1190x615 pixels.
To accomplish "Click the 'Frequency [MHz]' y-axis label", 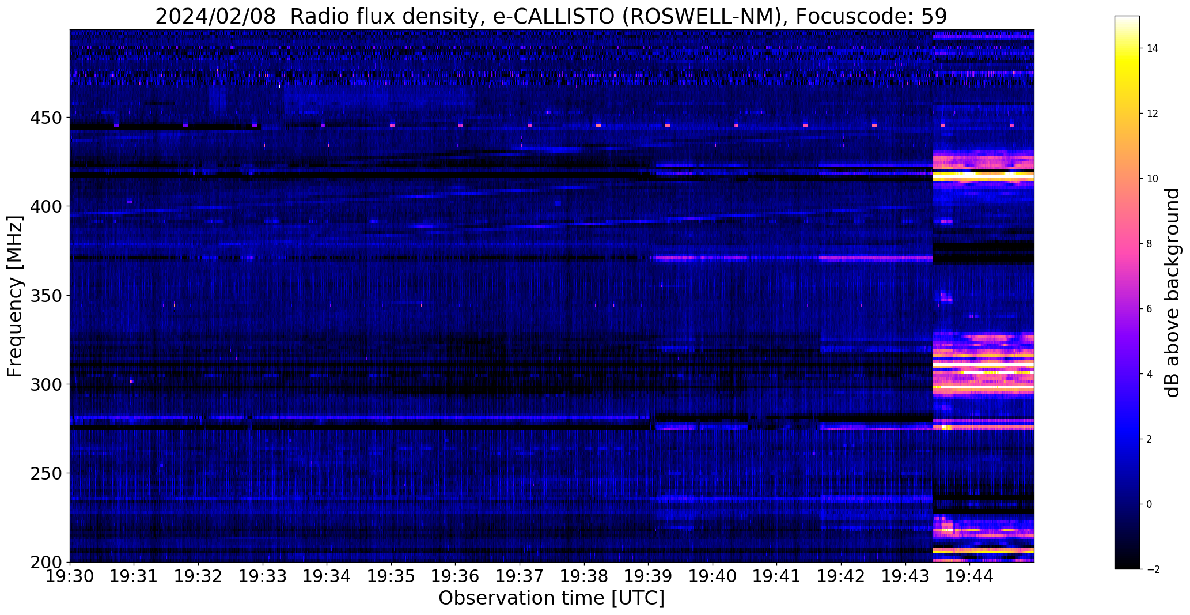I will click(15, 296).
